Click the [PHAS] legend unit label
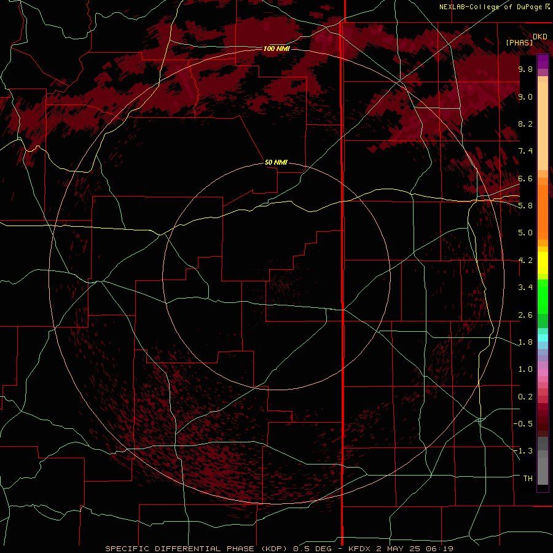The image size is (553, 553). [519, 42]
